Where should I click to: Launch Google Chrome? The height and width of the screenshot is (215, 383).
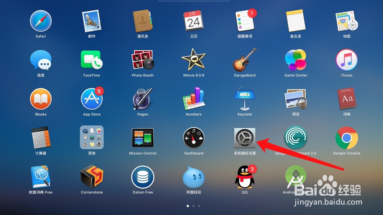point(347,138)
